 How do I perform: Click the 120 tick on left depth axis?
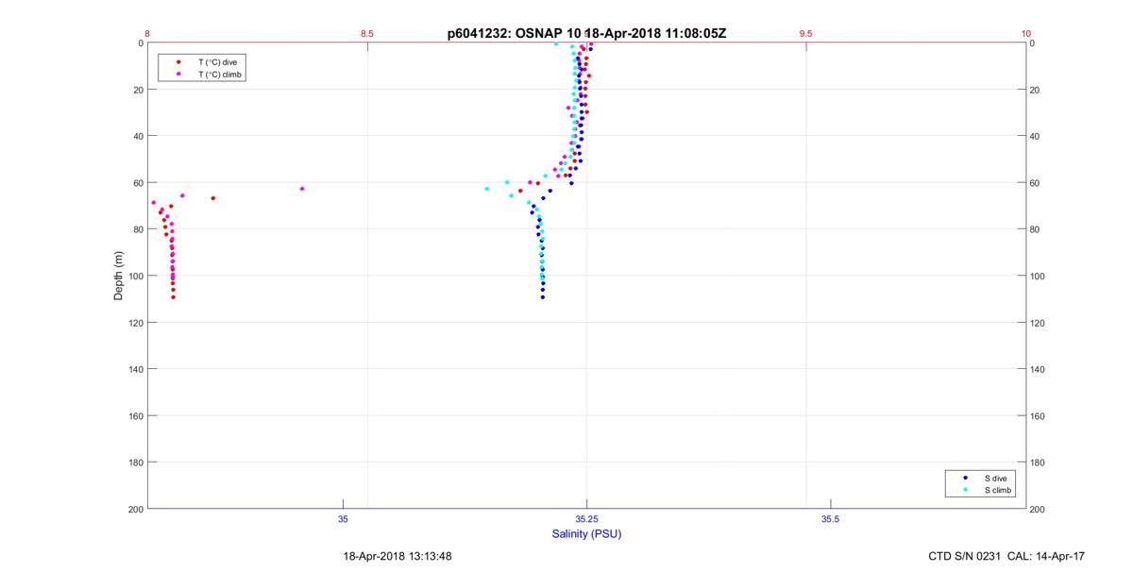pyautogui.click(x=135, y=323)
